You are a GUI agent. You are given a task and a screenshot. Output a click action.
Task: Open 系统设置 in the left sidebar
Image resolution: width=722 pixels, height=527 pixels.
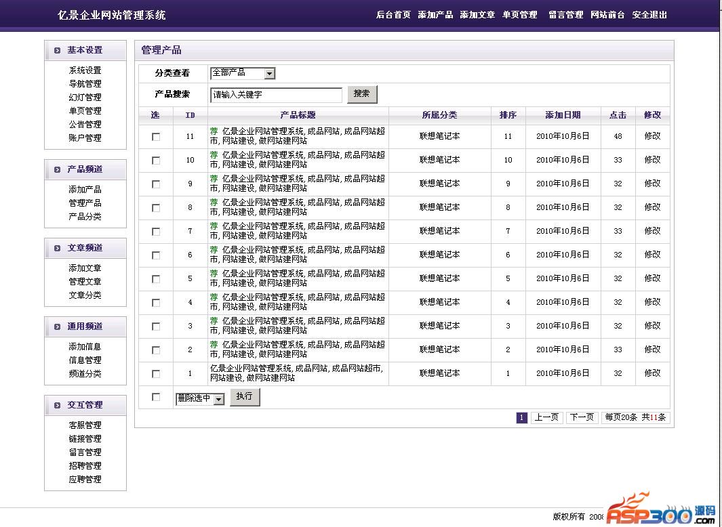[x=85, y=70]
